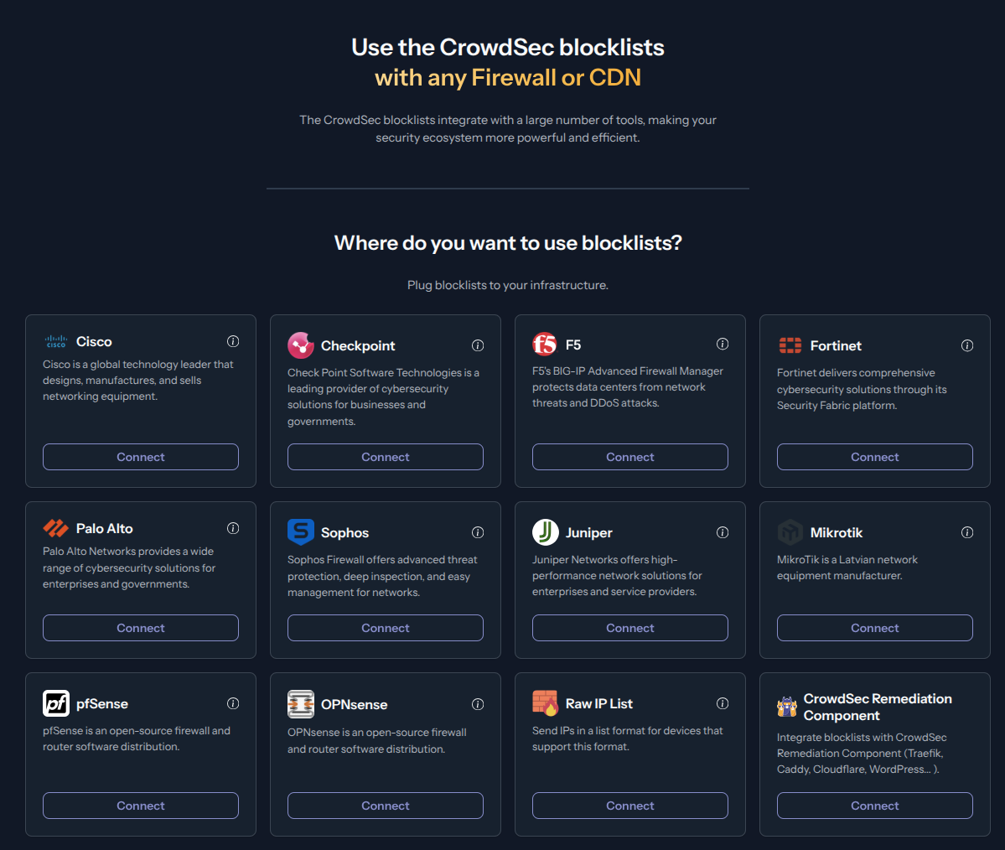
Task: Open the info tooltip on the Cisco card
Action: click(233, 341)
